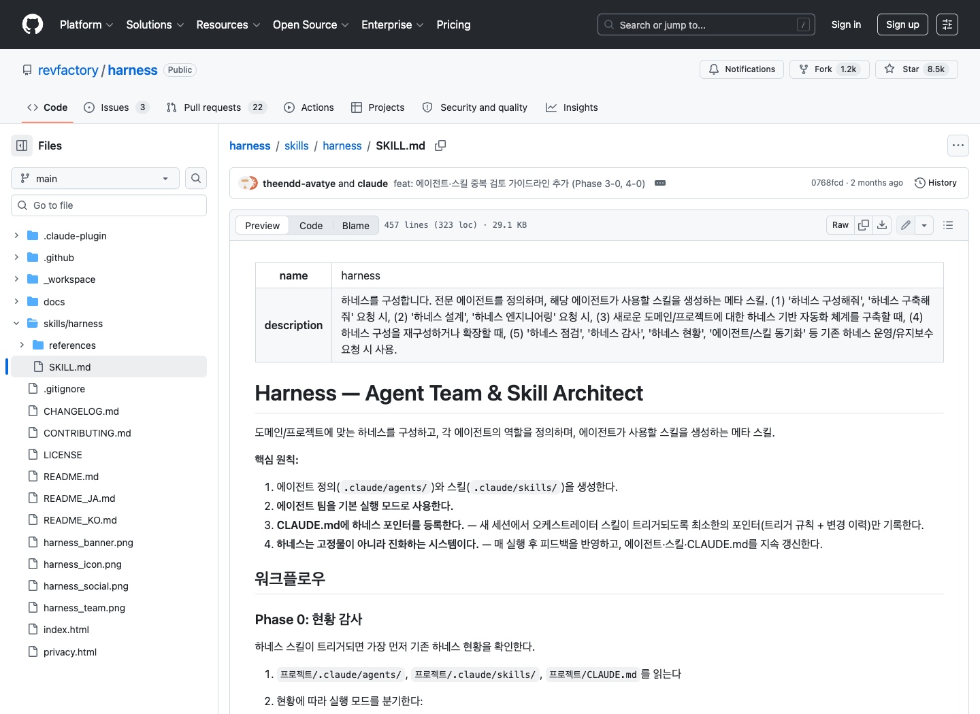Viewport: 980px width, 714px height.
Task: Open the Open Source dropdown menu
Action: pyautogui.click(x=310, y=24)
